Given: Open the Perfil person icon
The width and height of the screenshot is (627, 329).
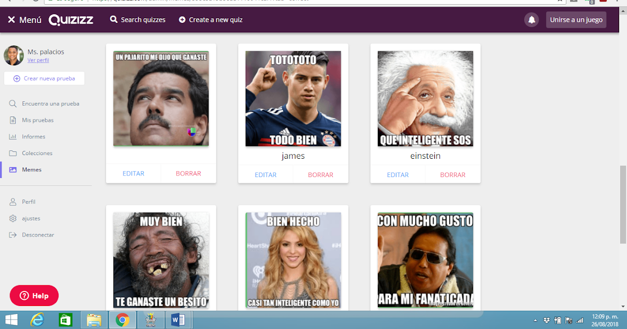Looking at the screenshot, I should (x=14, y=202).
